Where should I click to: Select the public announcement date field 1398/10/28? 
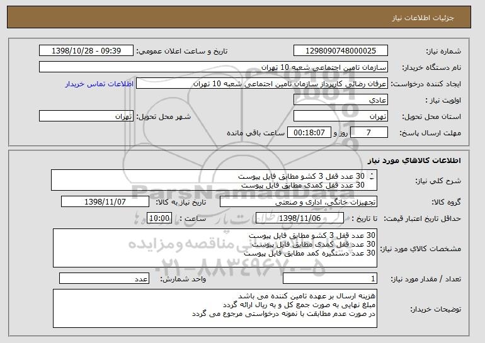coord(86,51)
